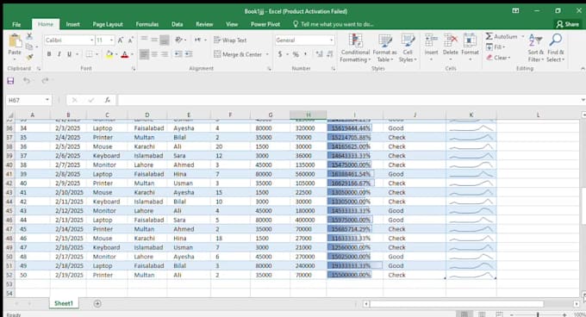
Task: Click the Share button
Action: tap(567, 24)
